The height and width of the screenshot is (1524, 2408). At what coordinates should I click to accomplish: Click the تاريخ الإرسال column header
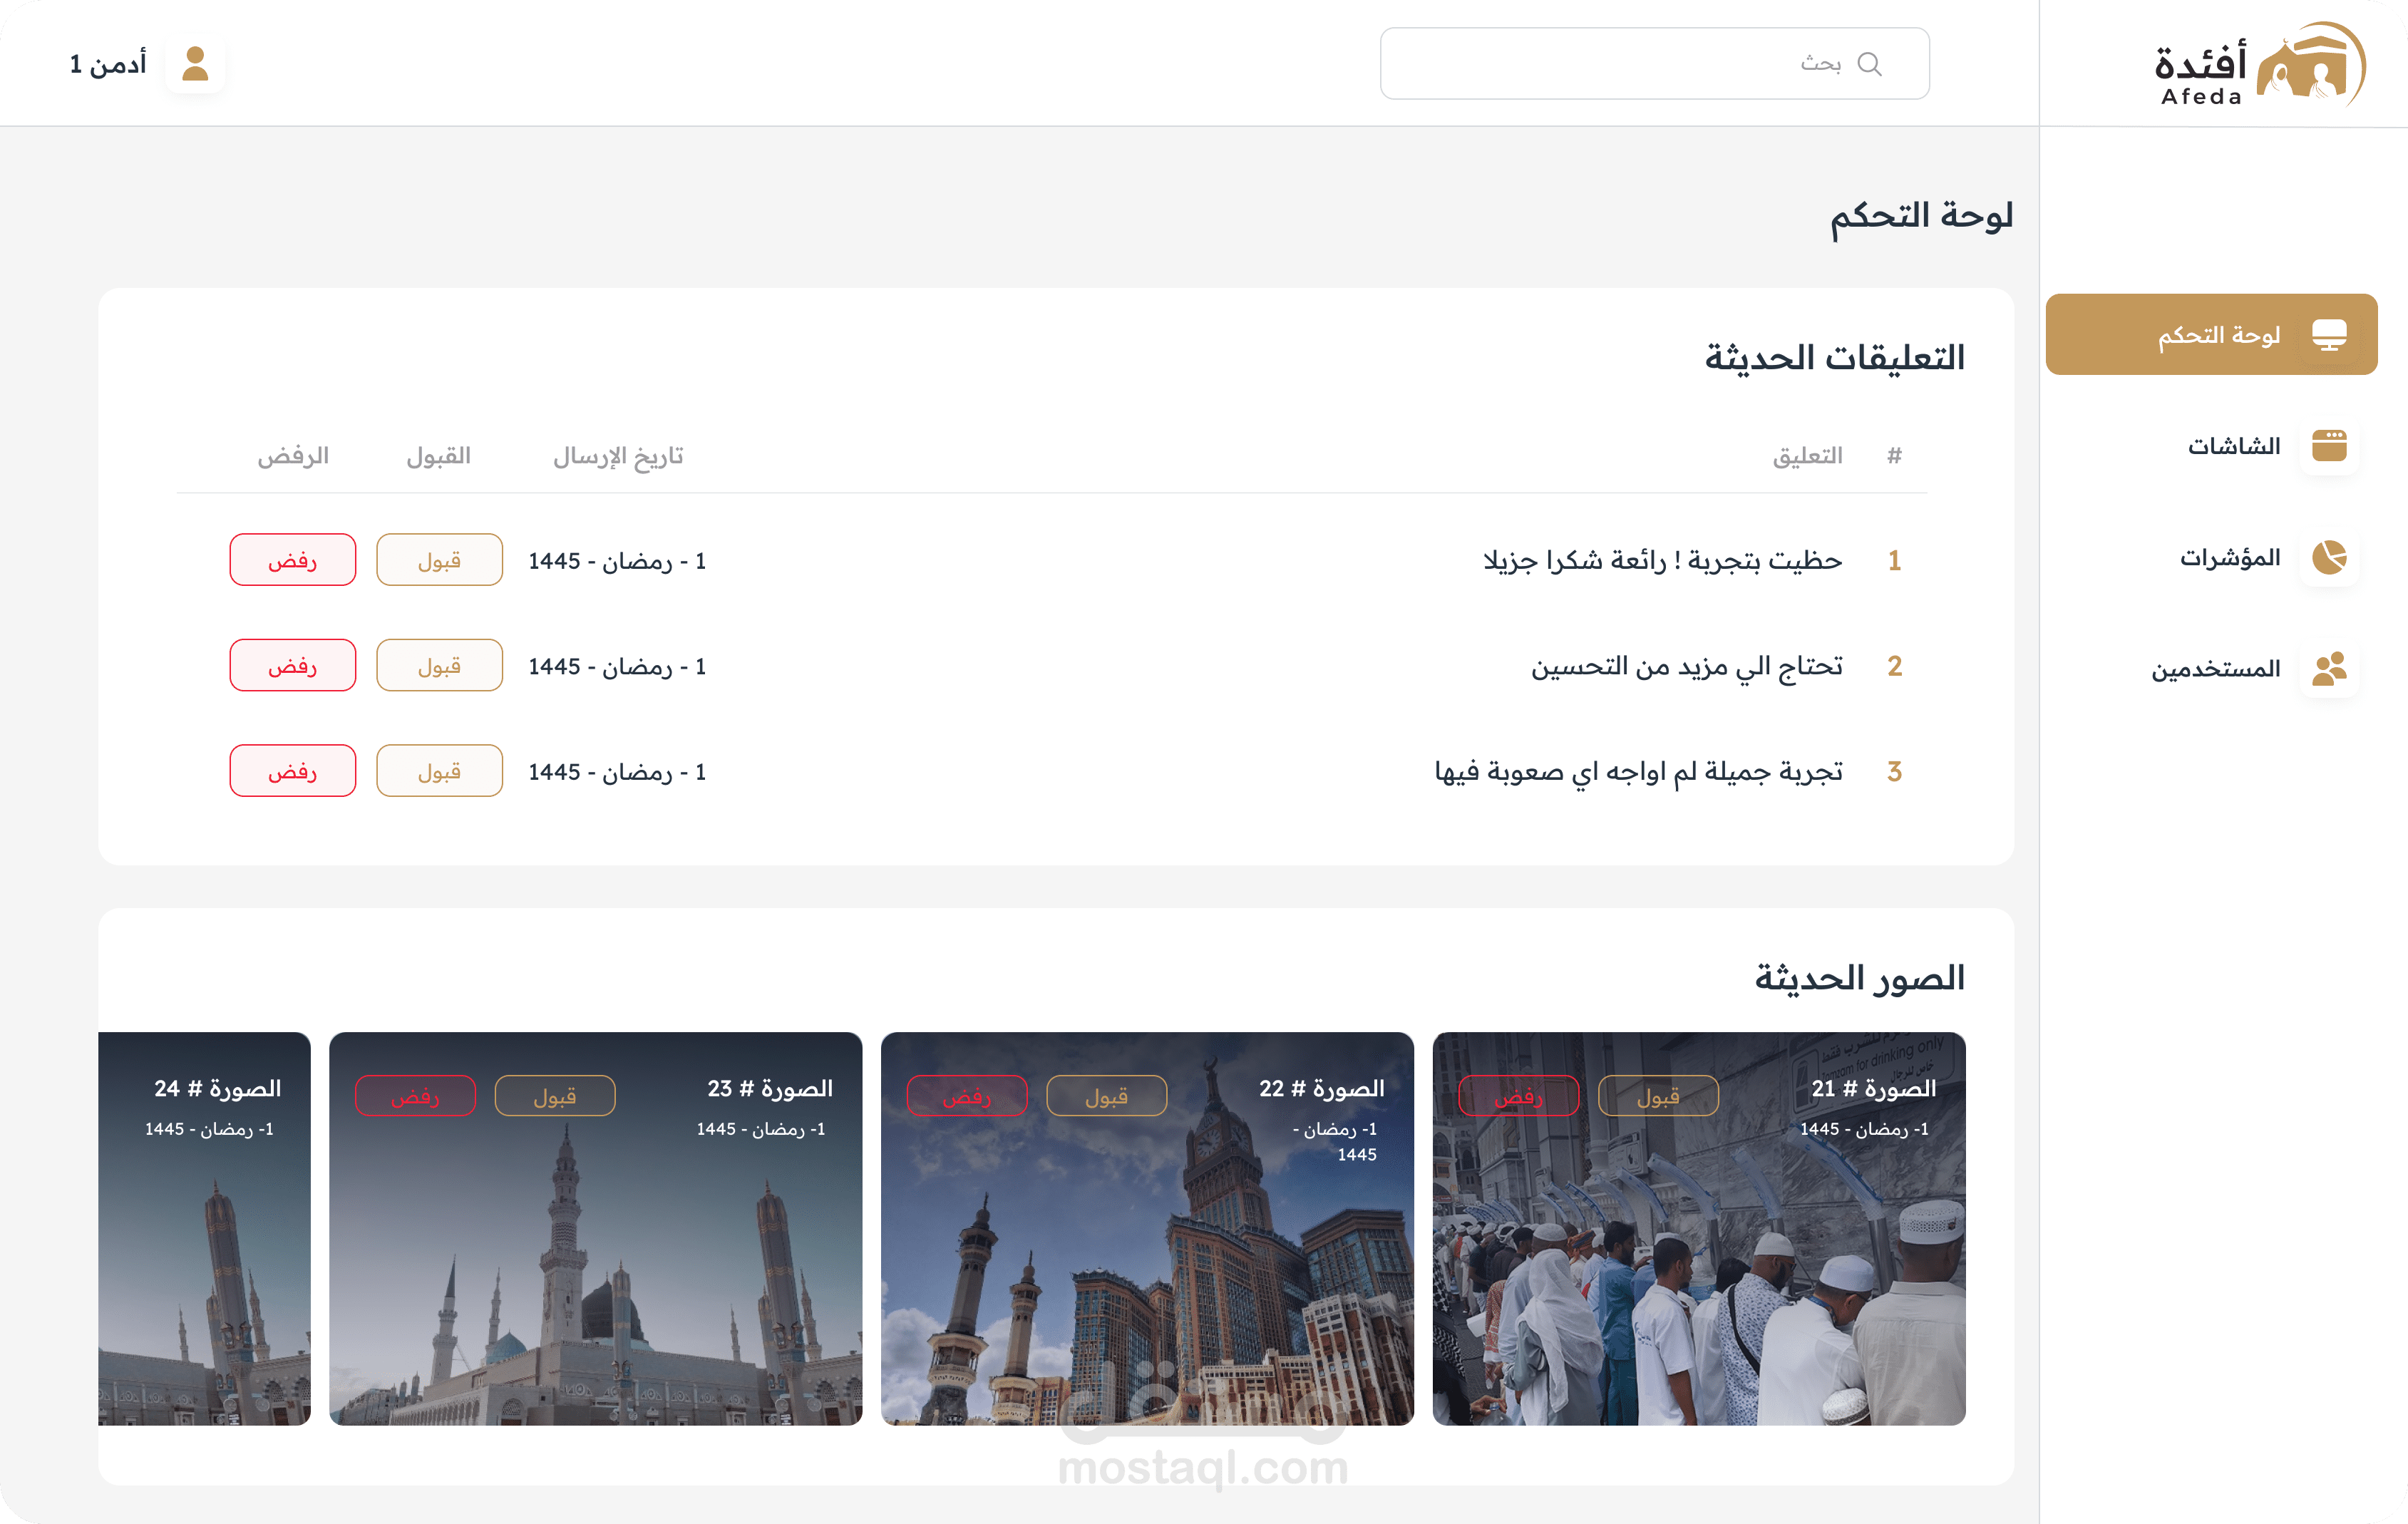coord(618,456)
